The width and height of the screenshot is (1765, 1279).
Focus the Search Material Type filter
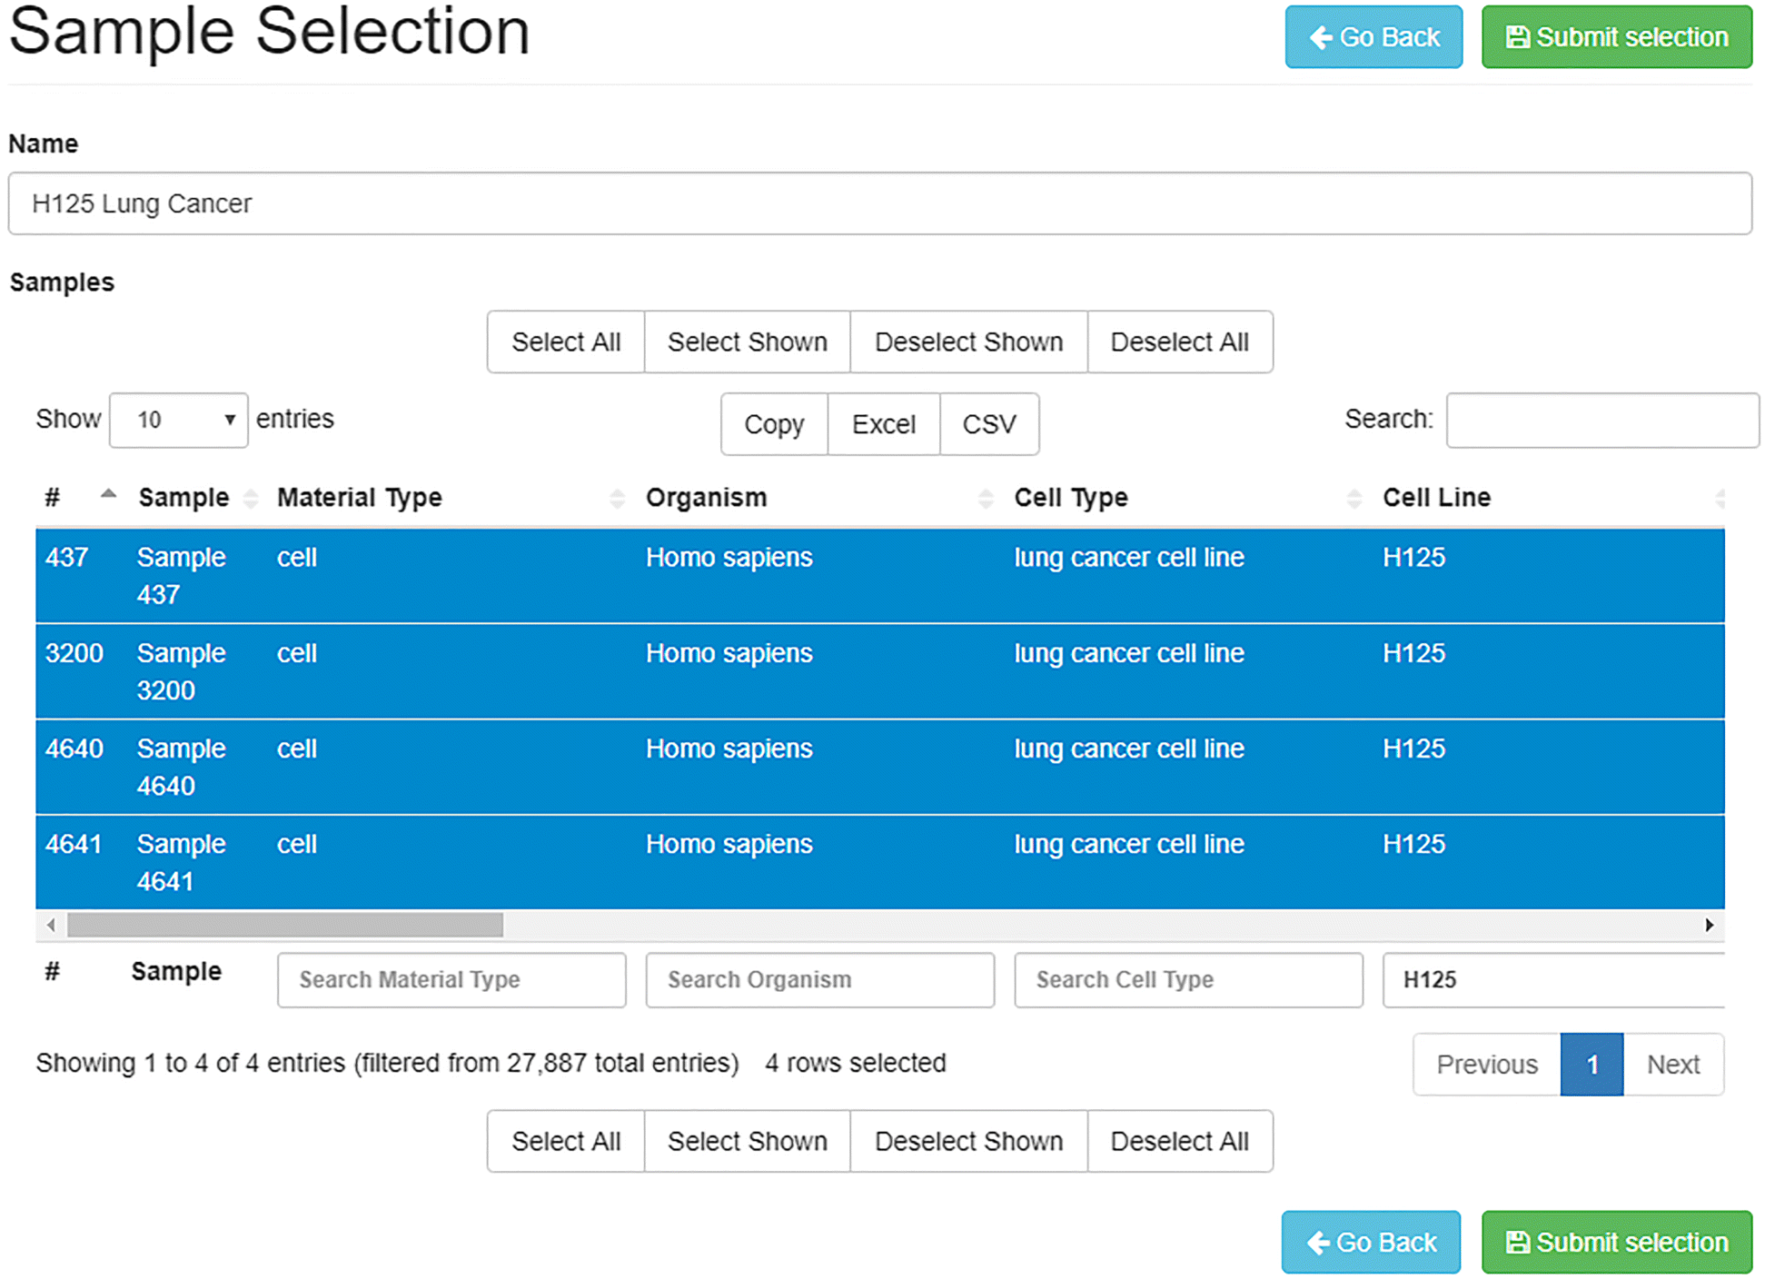click(x=451, y=979)
